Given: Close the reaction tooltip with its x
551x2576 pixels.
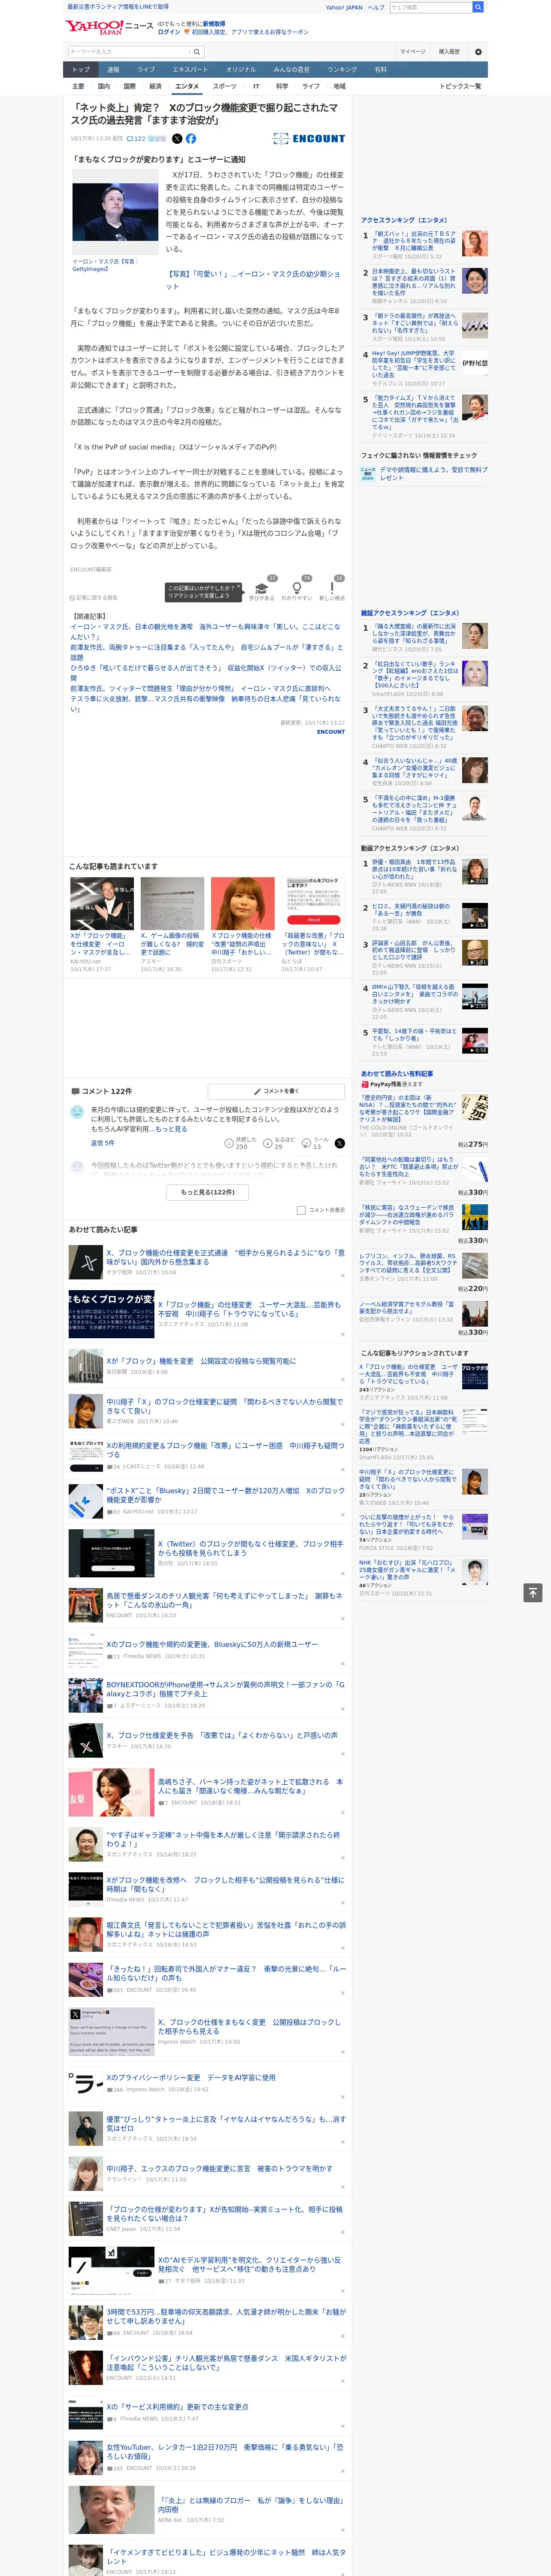Looking at the screenshot, I should click(x=239, y=587).
